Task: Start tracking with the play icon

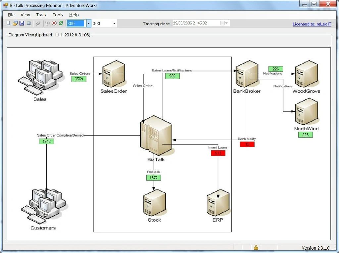Action: [47, 23]
